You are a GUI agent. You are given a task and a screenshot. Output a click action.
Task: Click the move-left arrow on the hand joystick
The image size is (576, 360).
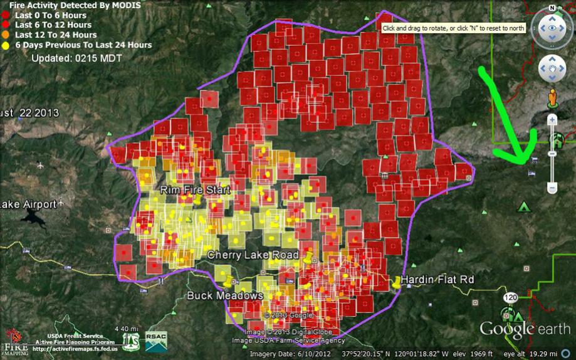click(541, 68)
